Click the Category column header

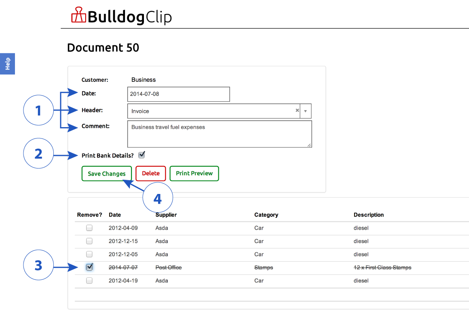(x=266, y=215)
